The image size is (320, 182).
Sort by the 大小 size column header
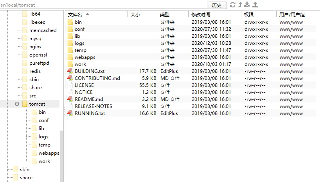click(135, 14)
